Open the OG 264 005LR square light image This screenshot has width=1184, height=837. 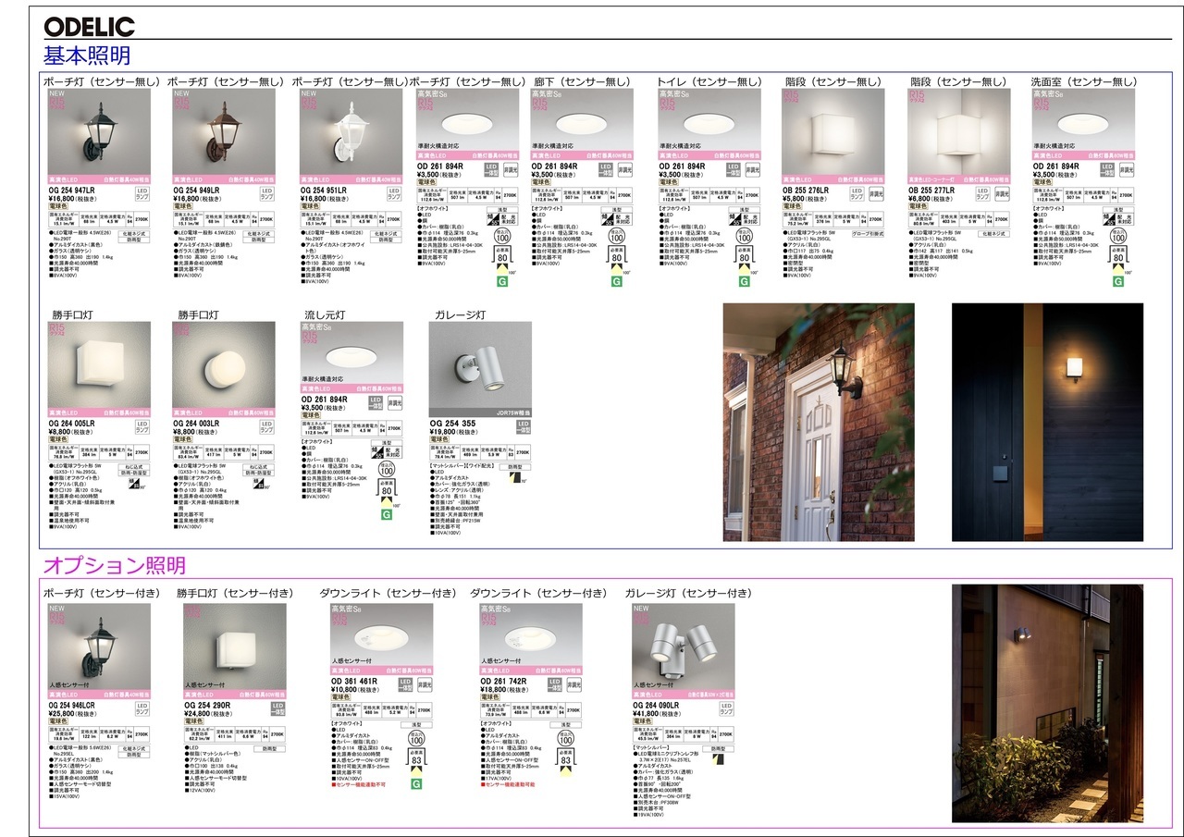tap(98, 370)
